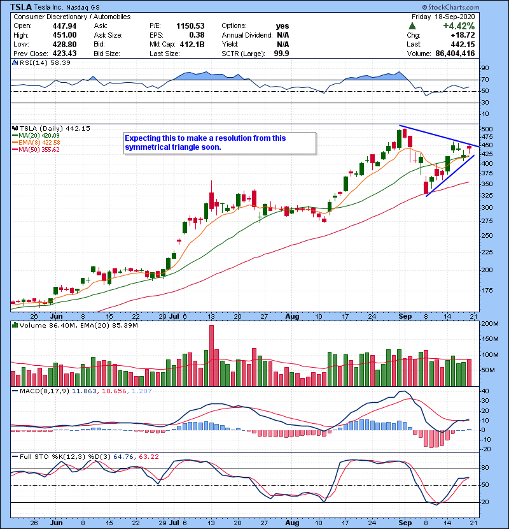Click the 500 price level on the right axis
Viewport: 509px width, 529px height.
[x=487, y=129]
